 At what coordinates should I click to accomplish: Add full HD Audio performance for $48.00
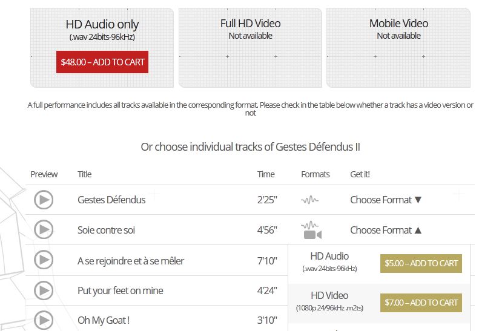click(x=102, y=62)
